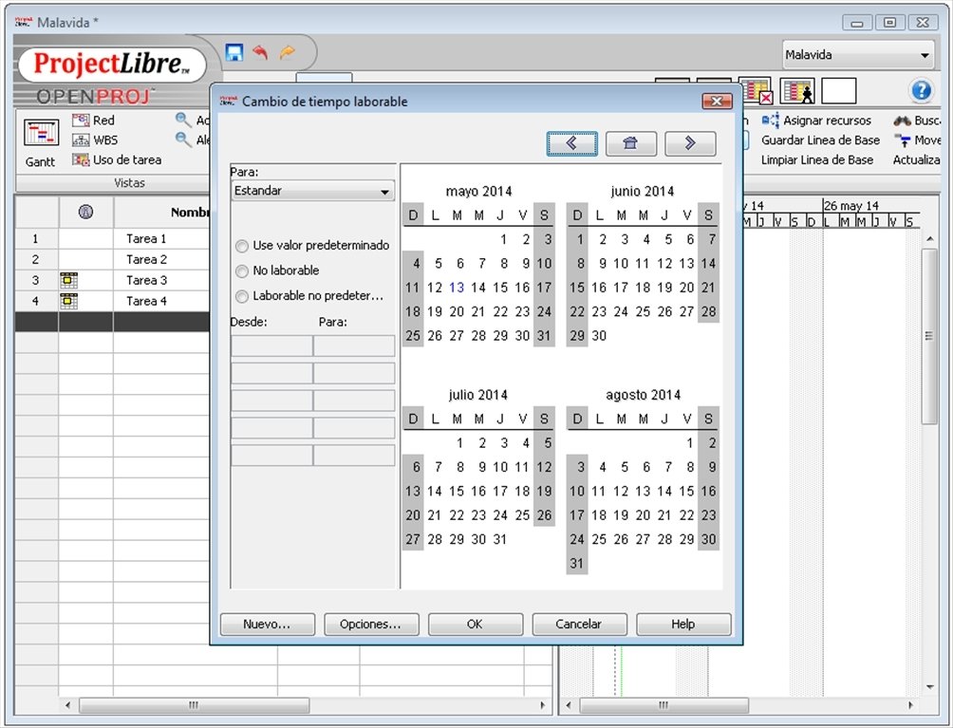Viewport: 953px width, 728px height.
Task: Open the WBS view
Action: click(x=95, y=140)
